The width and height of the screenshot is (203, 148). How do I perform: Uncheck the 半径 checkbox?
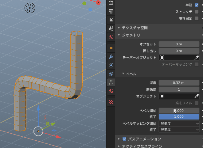point(197,5)
